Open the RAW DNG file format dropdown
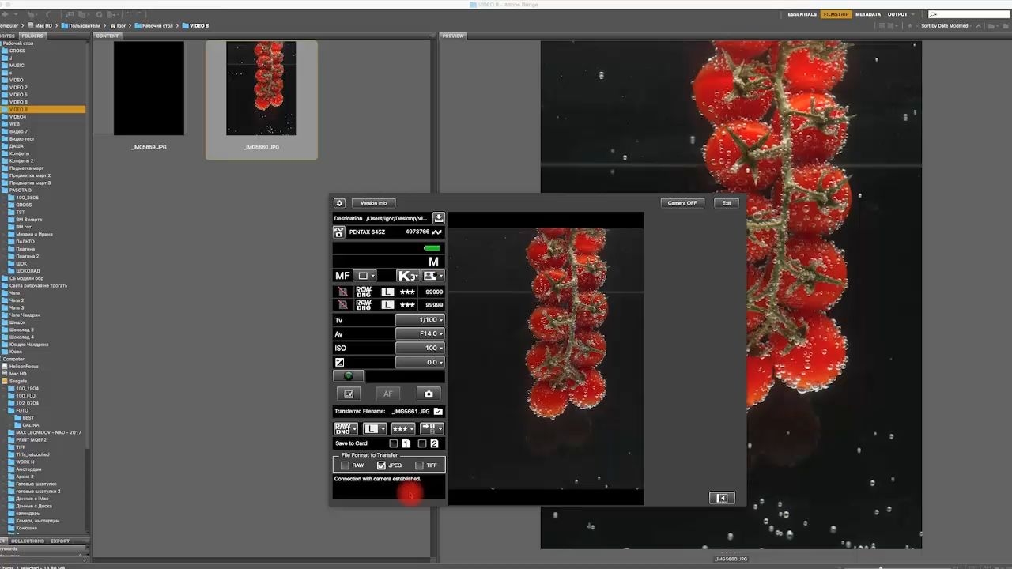The width and height of the screenshot is (1012, 569). [346, 428]
